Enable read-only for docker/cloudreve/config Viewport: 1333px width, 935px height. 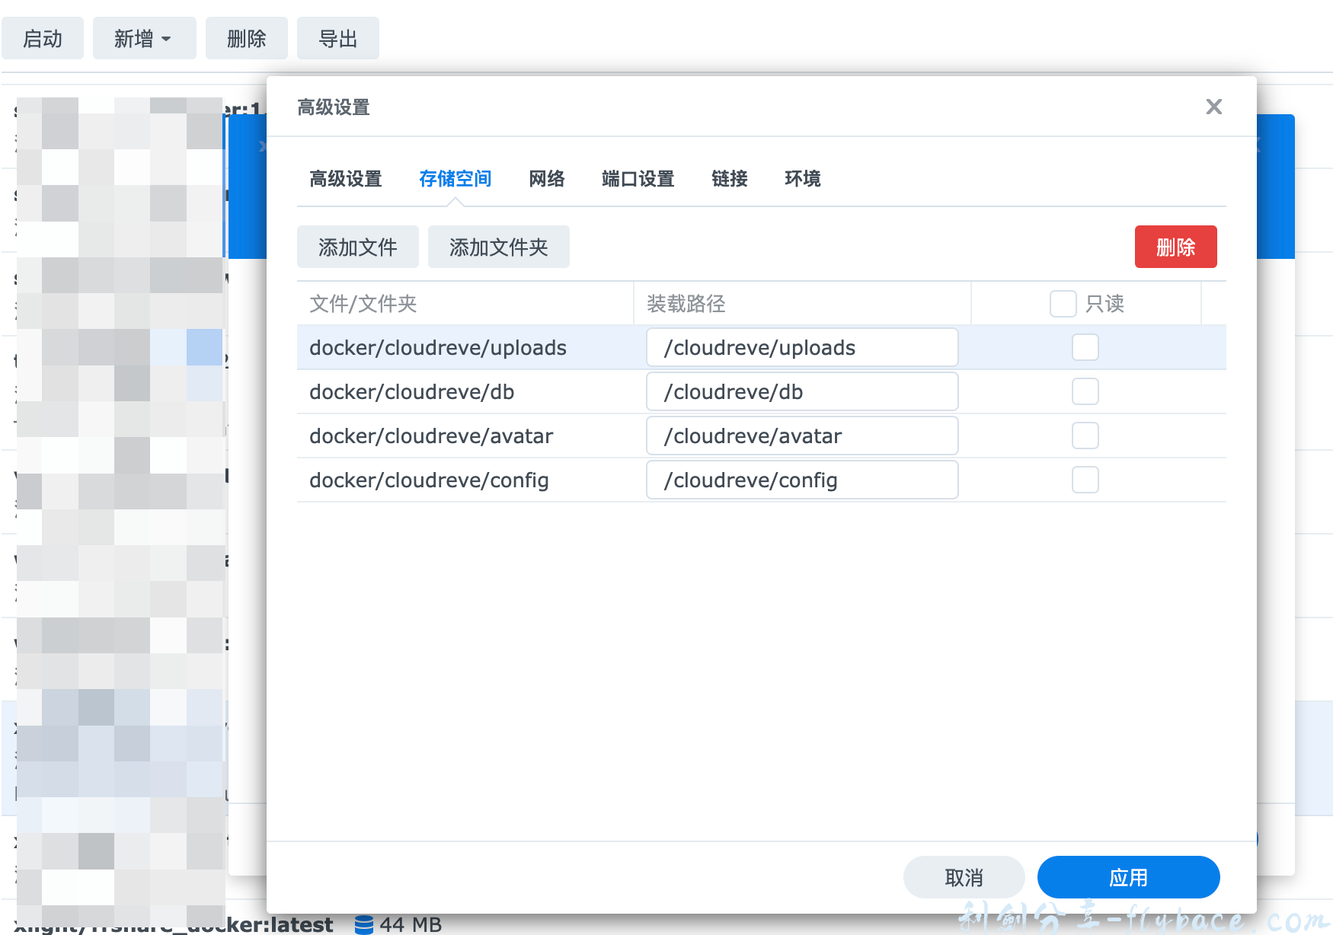[x=1085, y=480]
